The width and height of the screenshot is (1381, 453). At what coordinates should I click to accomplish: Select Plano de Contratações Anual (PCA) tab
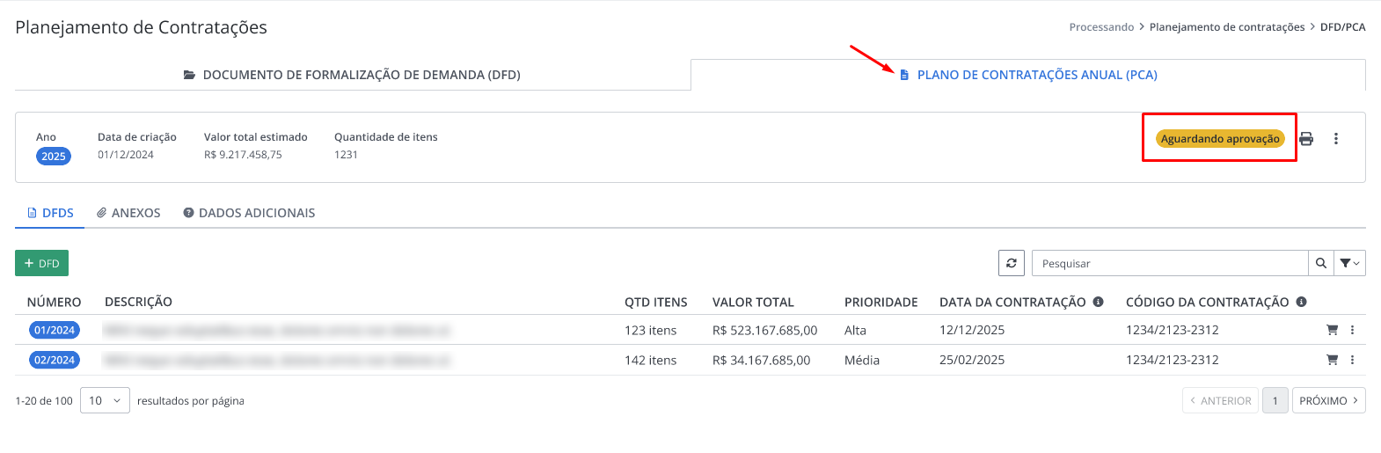point(1027,75)
